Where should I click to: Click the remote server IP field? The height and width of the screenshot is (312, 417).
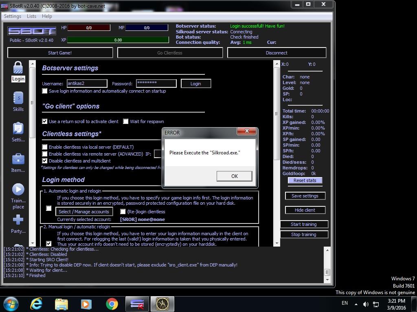158,154
